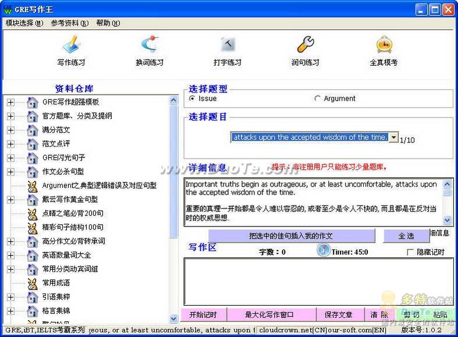The width and height of the screenshot is (458, 337).
Task: Click the house icon beside 高分作文必背转承词
Action: pos(33,241)
